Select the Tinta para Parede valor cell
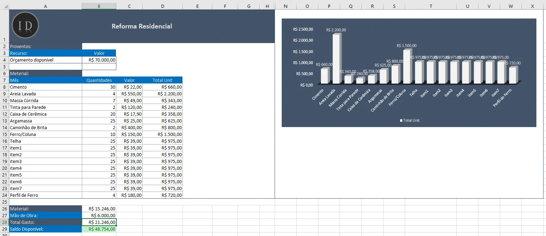The width and height of the screenshot is (546, 236). (129, 107)
